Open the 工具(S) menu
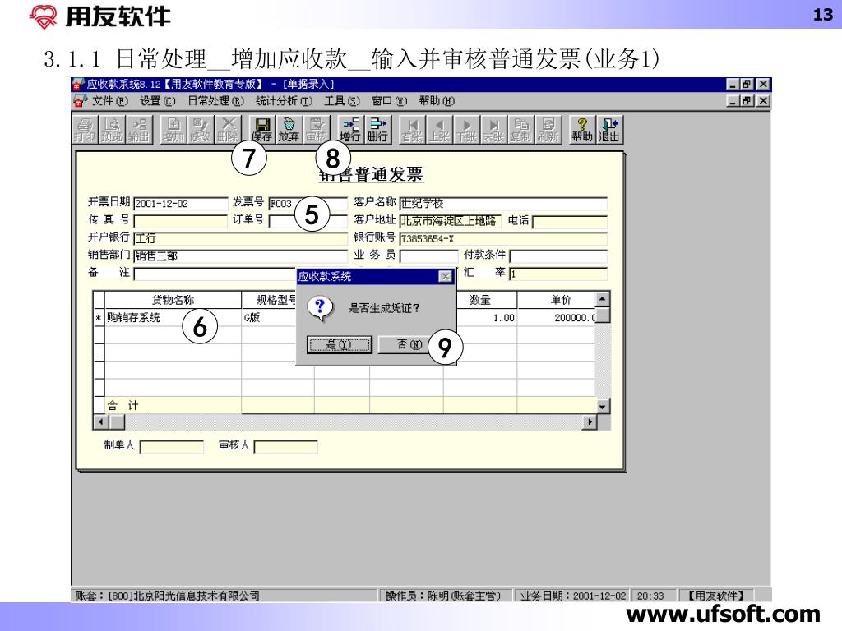 341,101
